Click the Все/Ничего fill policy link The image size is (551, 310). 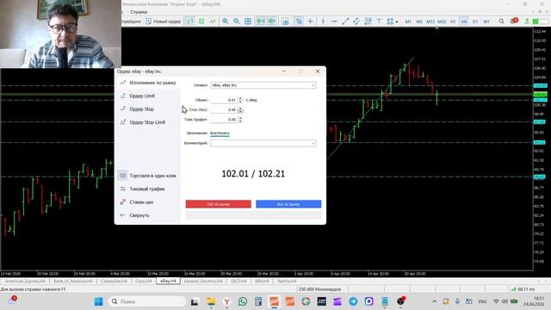point(220,133)
